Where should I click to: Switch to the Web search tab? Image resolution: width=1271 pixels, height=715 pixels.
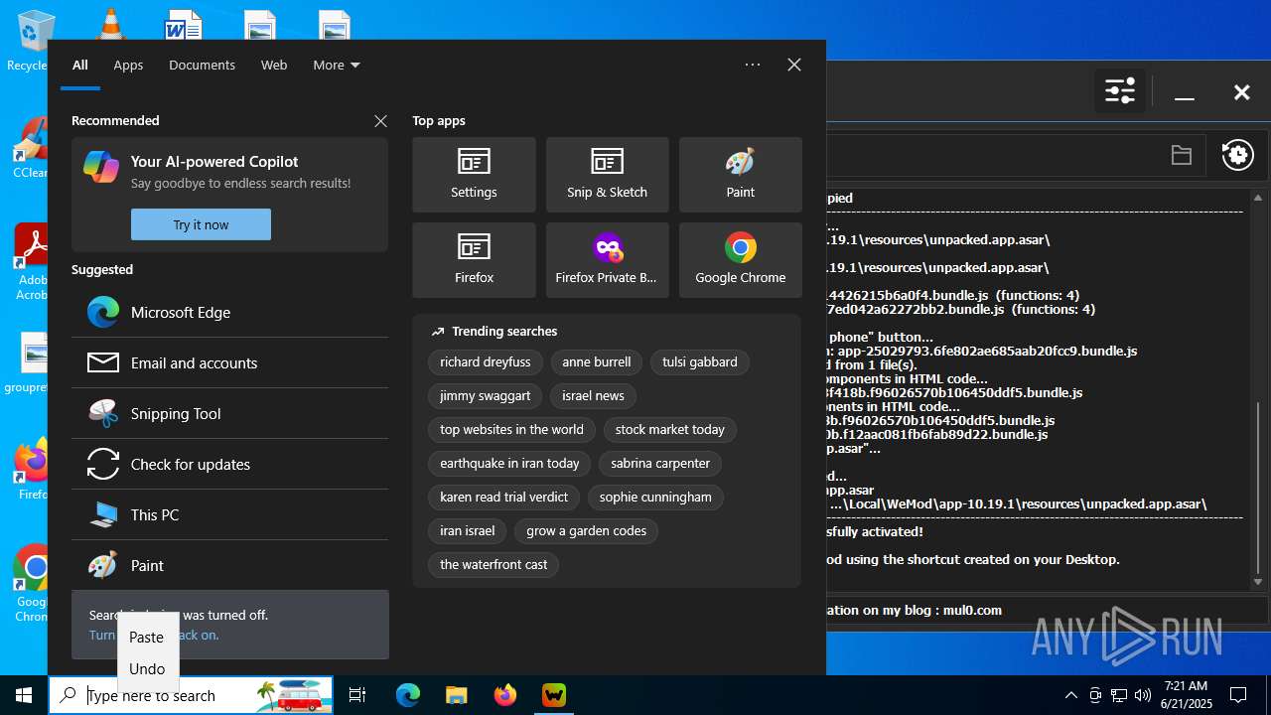pos(274,65)
